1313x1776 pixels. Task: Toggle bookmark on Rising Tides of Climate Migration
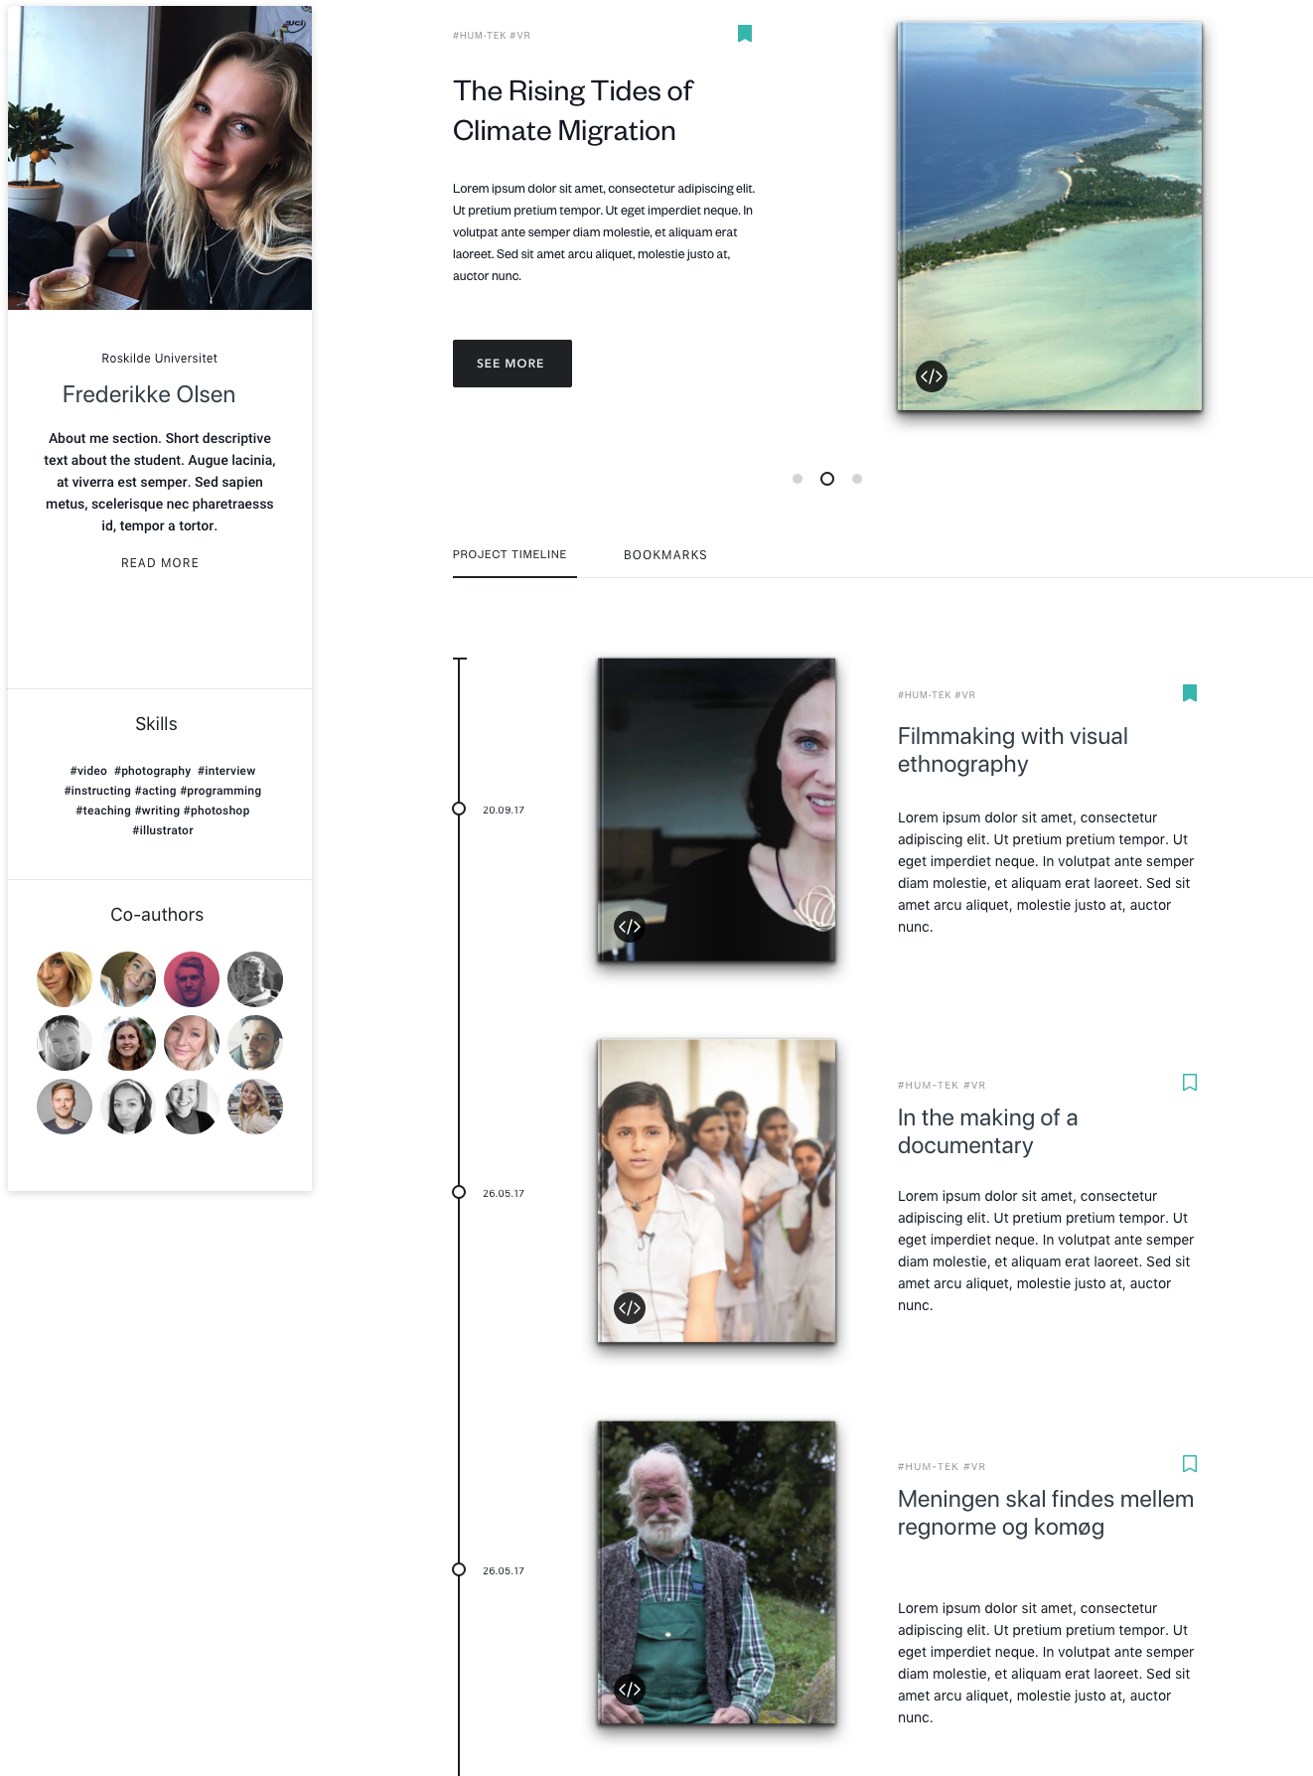tap(745, 34)
